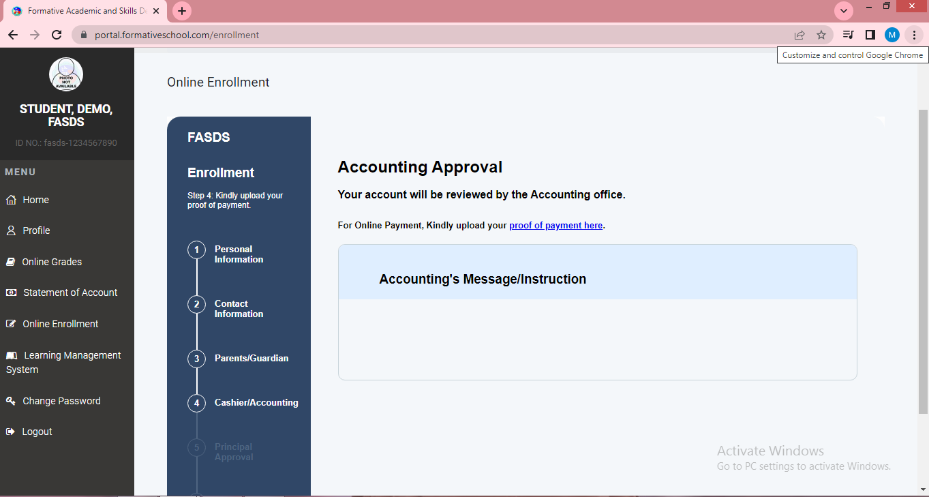
Task: Open a new browser tab
Action: 181,11
